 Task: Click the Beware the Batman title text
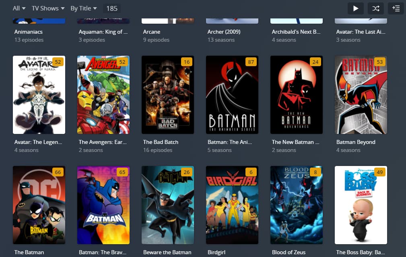point(167,252)
